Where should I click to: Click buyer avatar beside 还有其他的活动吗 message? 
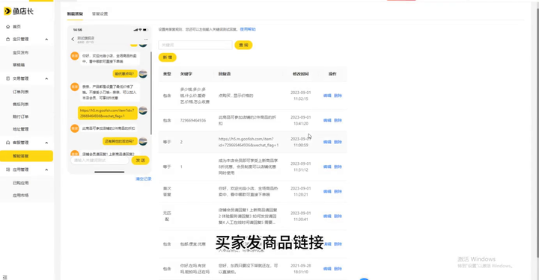click(143, 141)
